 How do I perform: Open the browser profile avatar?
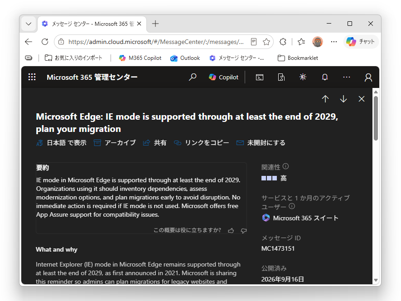317,42
